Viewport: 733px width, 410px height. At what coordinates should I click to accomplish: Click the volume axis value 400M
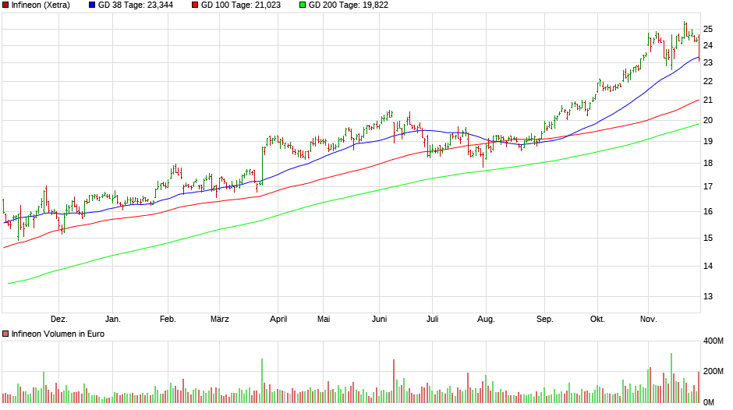(714, 341)
